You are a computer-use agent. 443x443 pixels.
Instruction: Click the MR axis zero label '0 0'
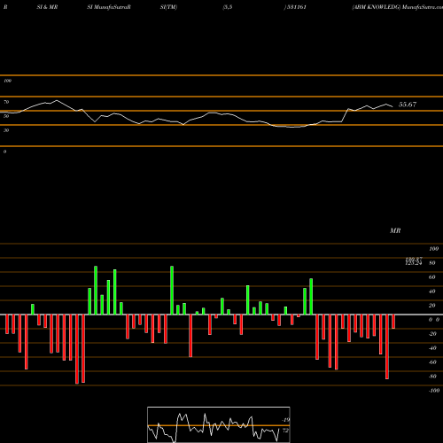coord(434,320)
